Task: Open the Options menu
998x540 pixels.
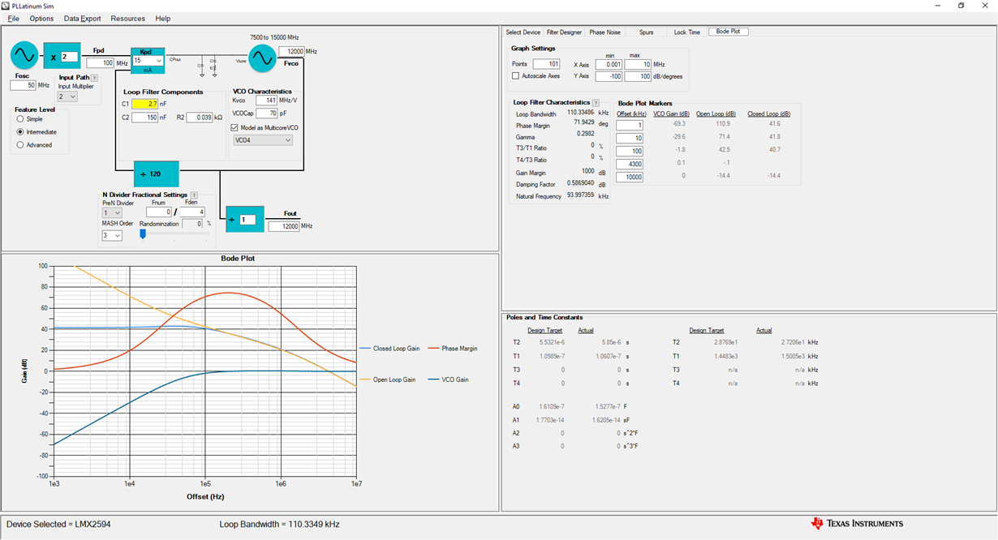Action: coord(41,18)
